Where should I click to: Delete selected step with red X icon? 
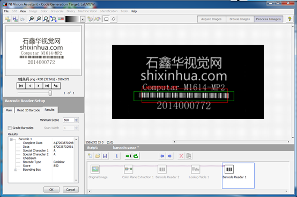[181, 156]
